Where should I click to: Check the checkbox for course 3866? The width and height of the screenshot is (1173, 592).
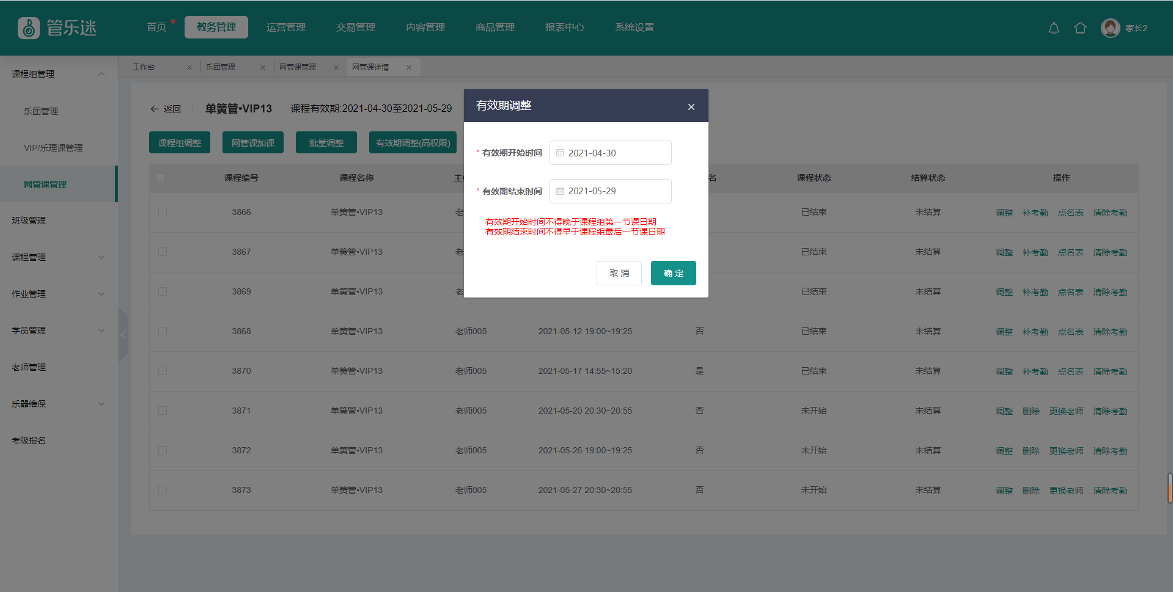163,212
